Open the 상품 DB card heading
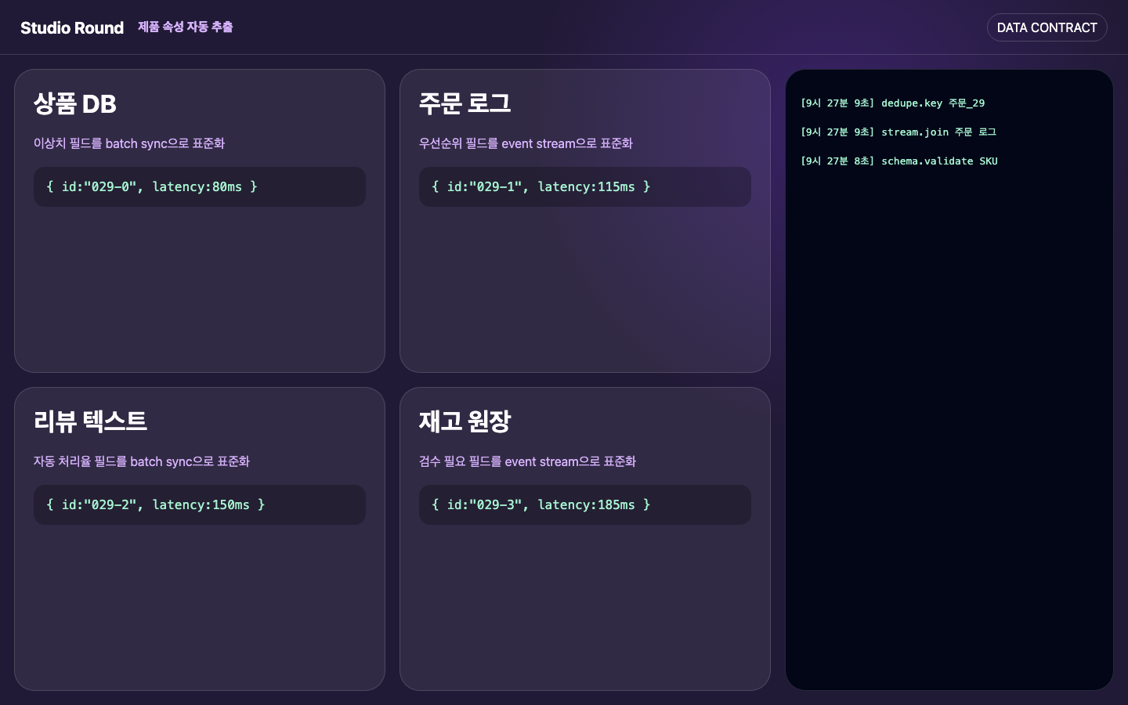The image size is (1128, 705). 75,103
